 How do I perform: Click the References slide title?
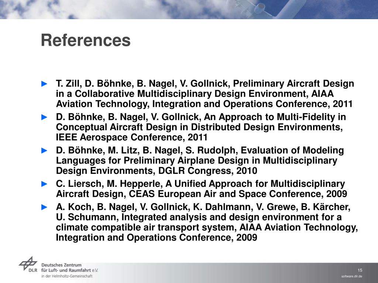click(x=86, y=40)
